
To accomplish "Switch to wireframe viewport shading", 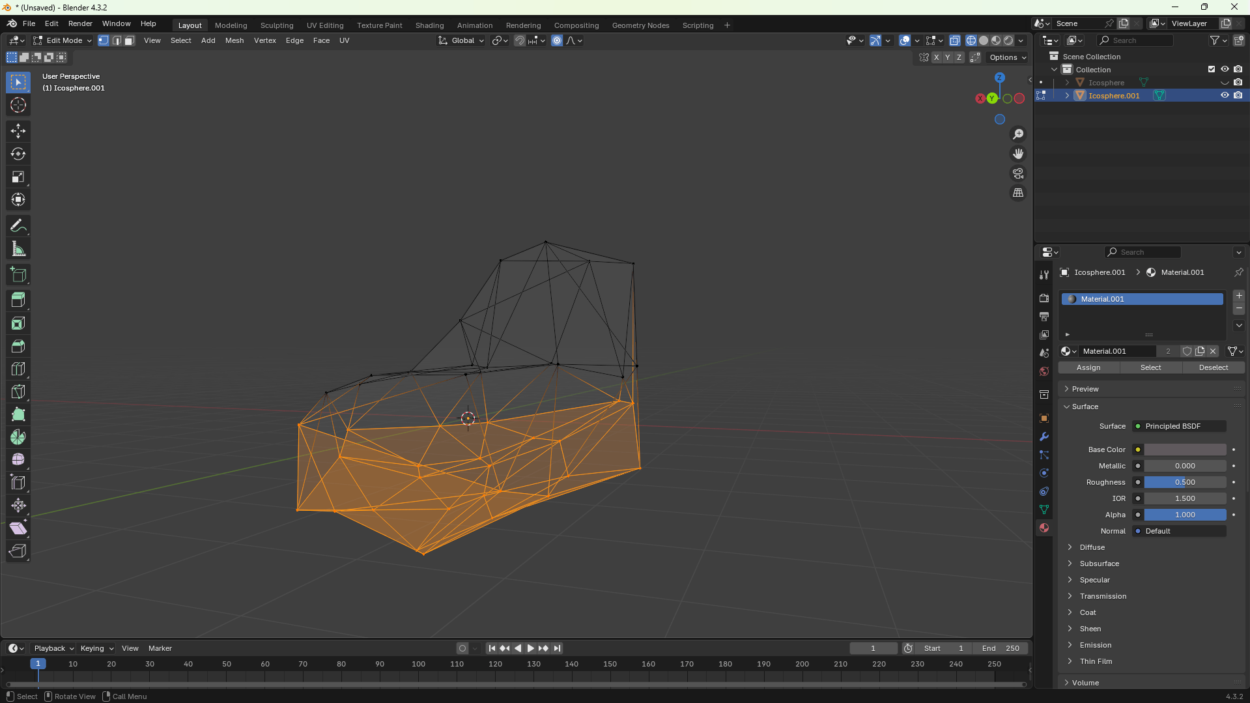I will [971, 40].
